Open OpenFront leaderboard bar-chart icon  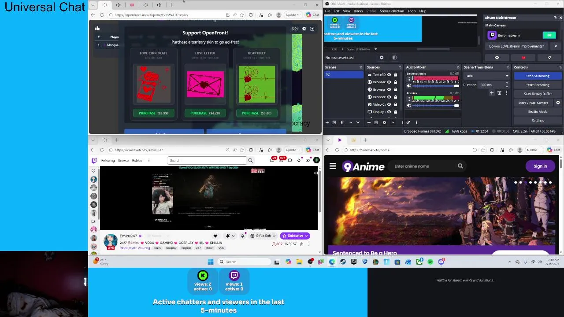point(97,29)
